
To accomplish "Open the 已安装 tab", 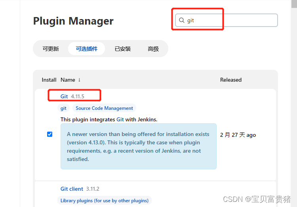I will (x=123, y=49).
